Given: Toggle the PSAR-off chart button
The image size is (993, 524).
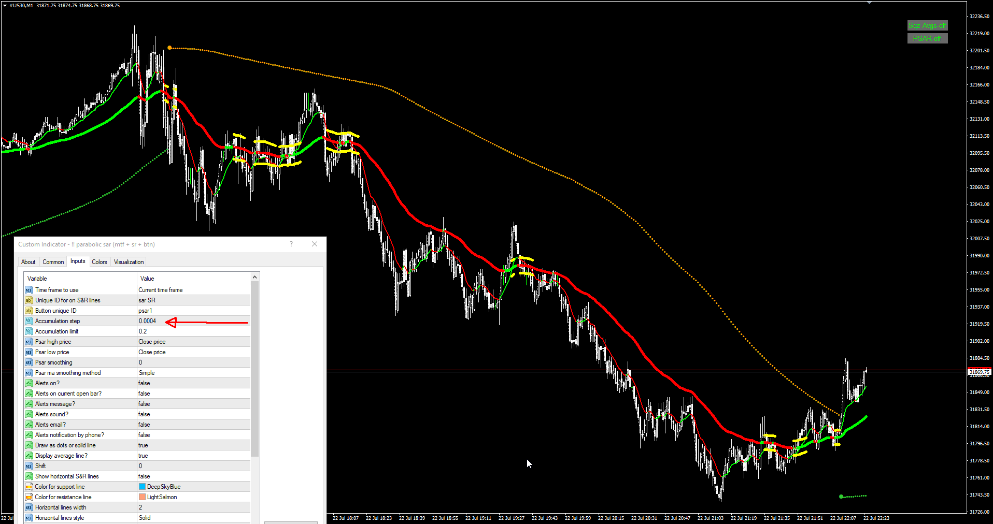Looking at the screenshot, I should point(927,38).
